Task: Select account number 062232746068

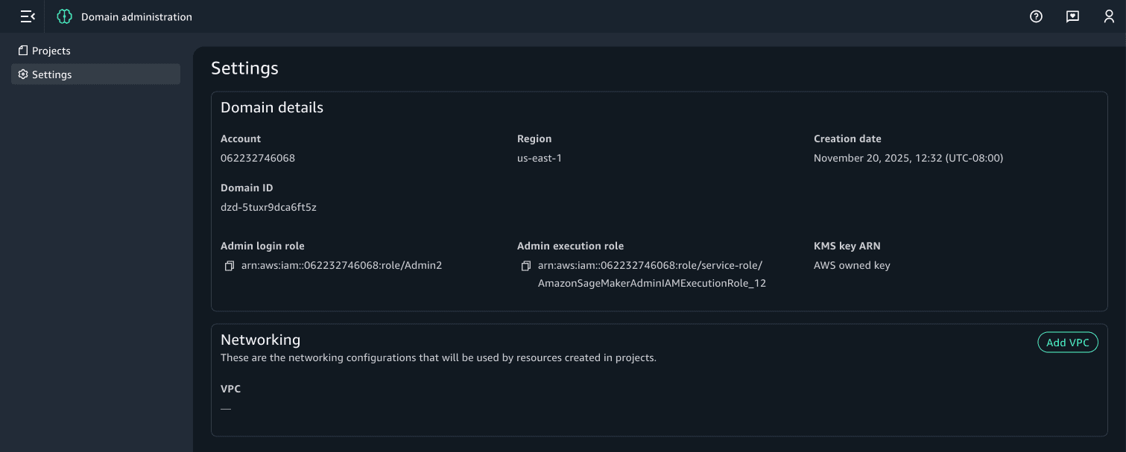Action: 258,158
